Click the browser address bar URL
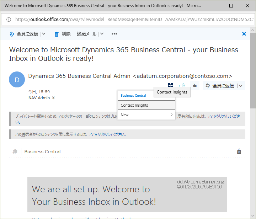 (134, 20)
